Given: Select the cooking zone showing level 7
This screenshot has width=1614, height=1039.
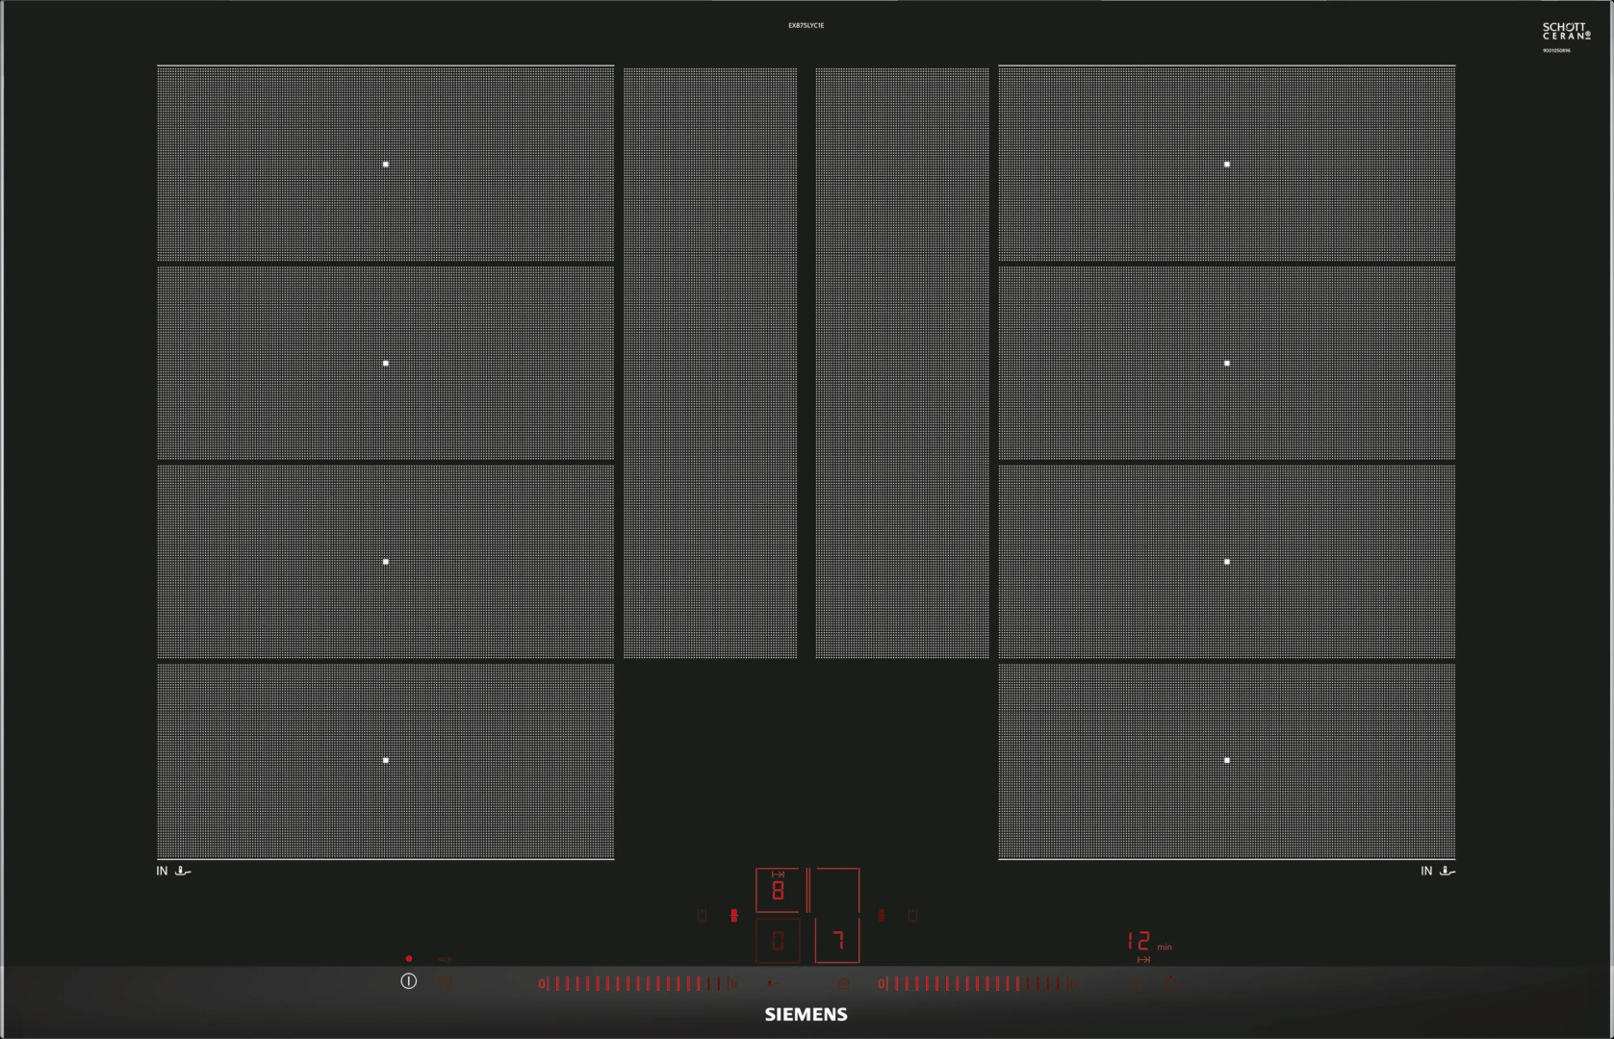Looking at the screenshot, I should coord(837,941).
